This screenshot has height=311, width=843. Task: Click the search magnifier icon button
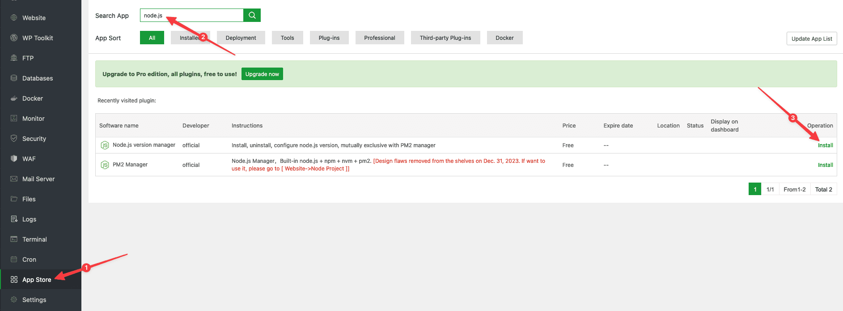252,15
